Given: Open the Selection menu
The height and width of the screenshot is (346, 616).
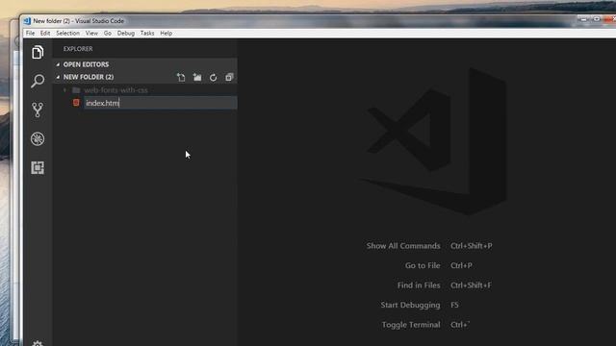Looking at the screenshot, I should coord(67,34).
